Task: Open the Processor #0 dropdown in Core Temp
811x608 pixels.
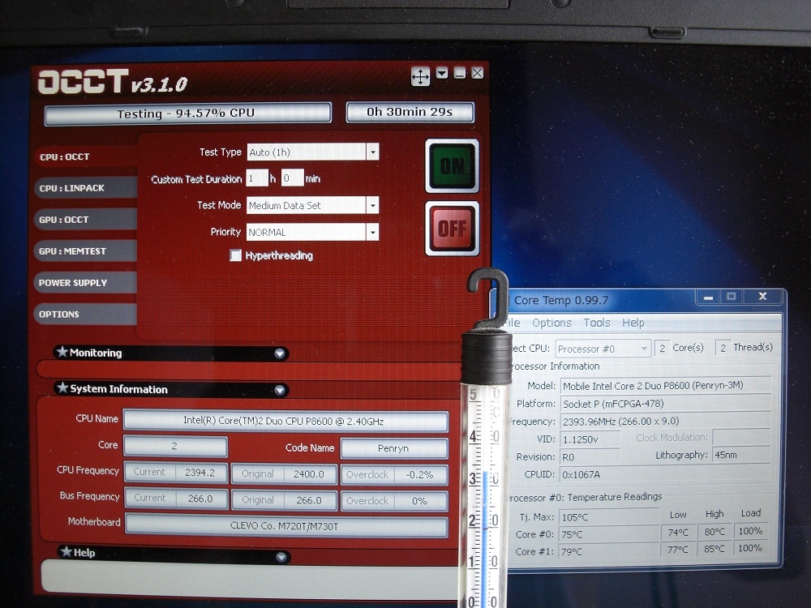Action: (x=603, y=349)
